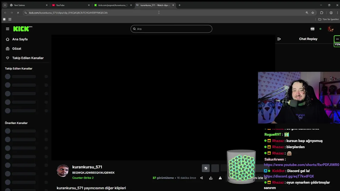Open kurankursu_571 channel name link
The width and height of the screenshot is (340, 191).
coord(87,167)
